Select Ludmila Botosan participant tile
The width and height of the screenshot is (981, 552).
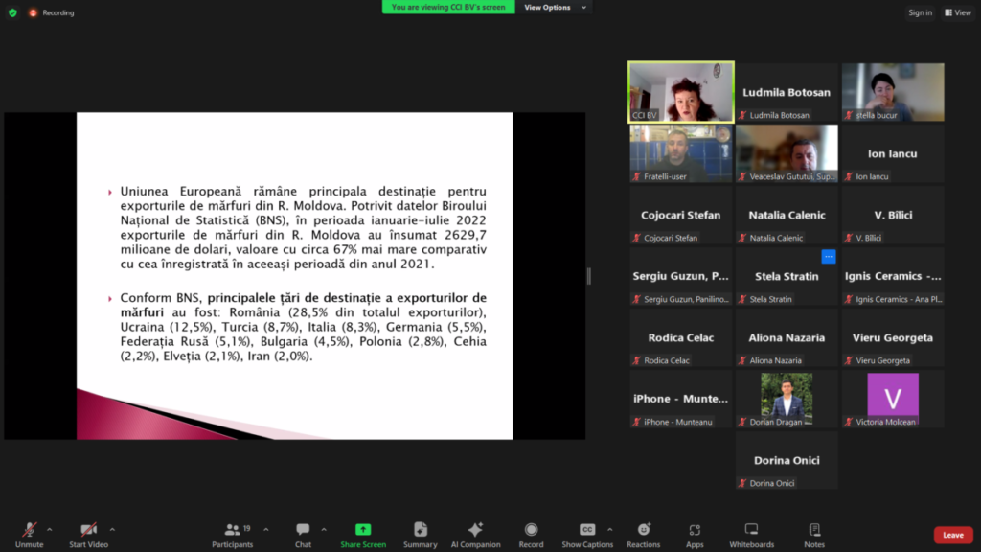(787, 92)
